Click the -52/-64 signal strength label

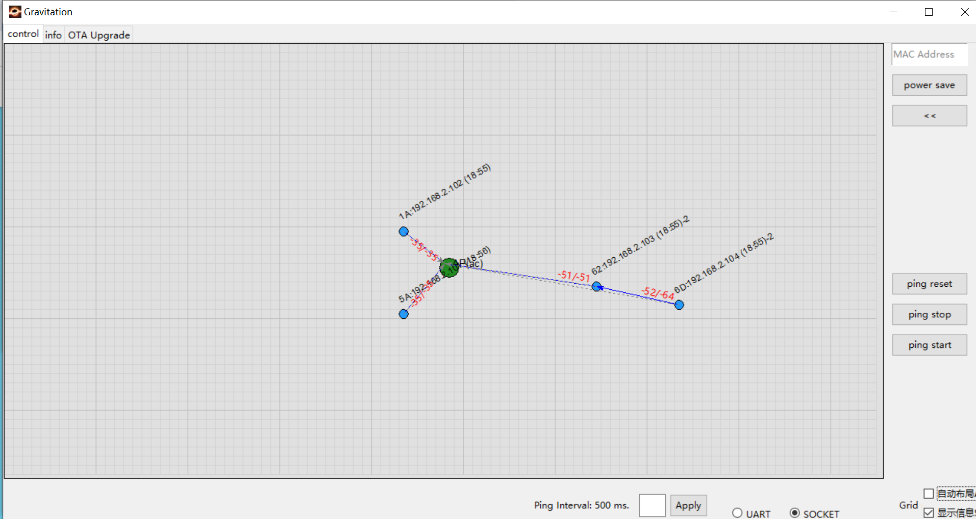coord(658,293)
